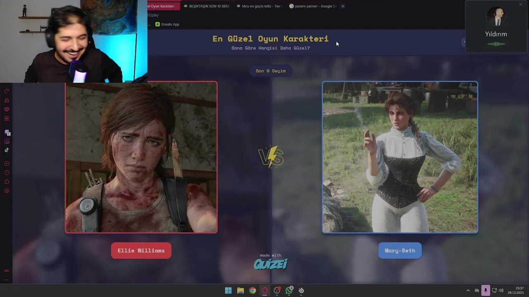Open the SteelSeries taskbar icon

[x=301, y=290]
